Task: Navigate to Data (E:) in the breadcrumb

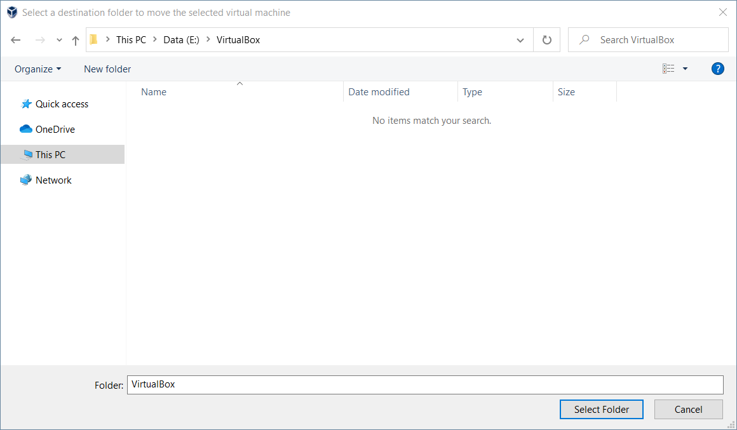Action: click(x=181, y=40)
